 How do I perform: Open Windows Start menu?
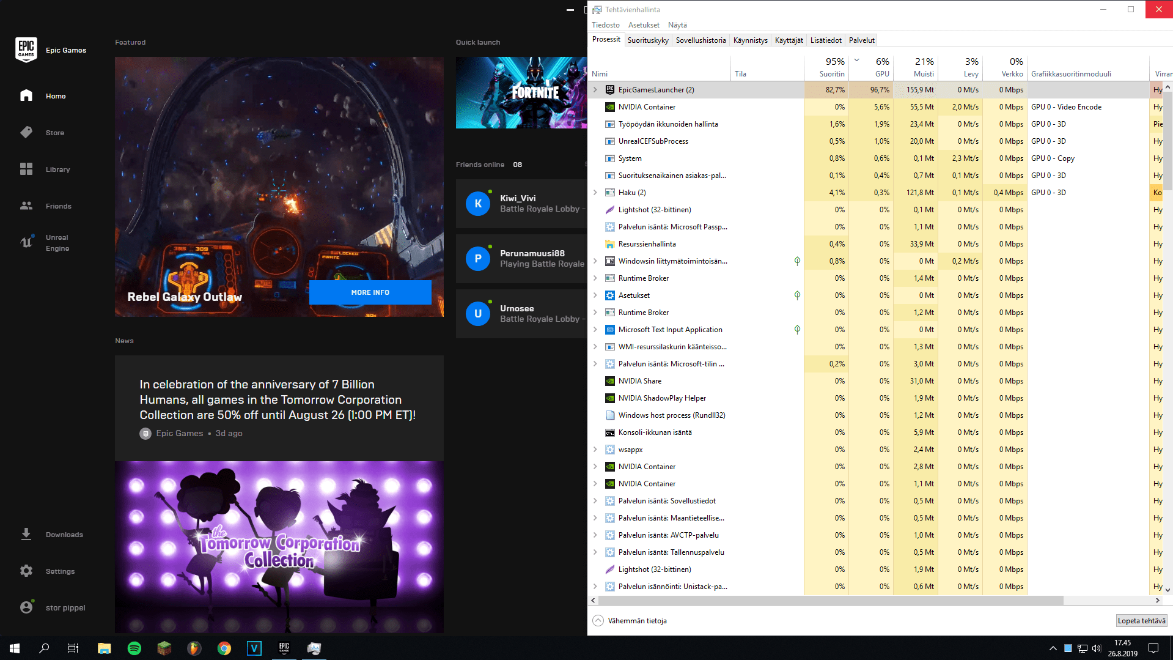15,648
